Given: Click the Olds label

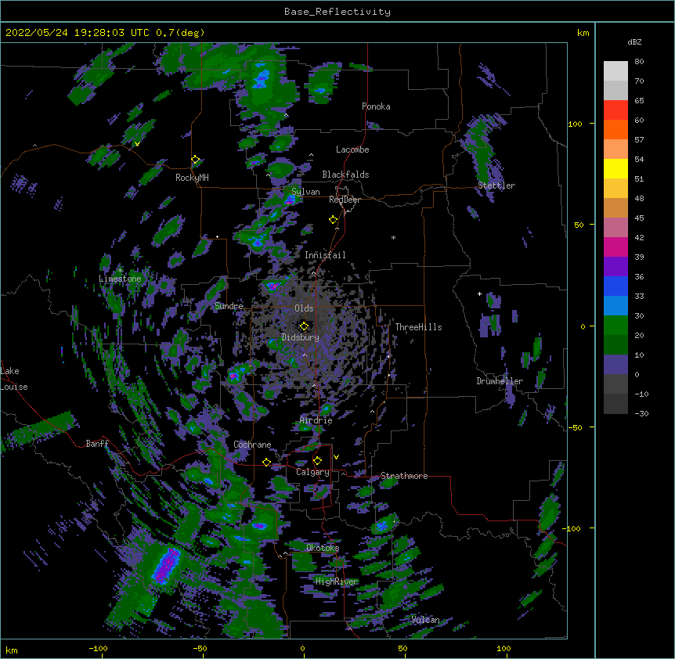Looking at the screenshot, I should click(304, 308).
